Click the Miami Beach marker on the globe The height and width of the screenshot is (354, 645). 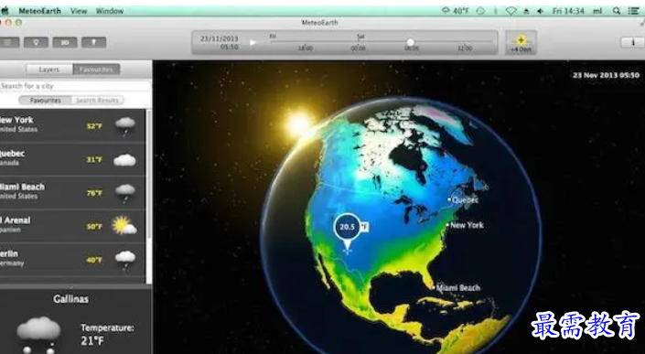(457, 288)
